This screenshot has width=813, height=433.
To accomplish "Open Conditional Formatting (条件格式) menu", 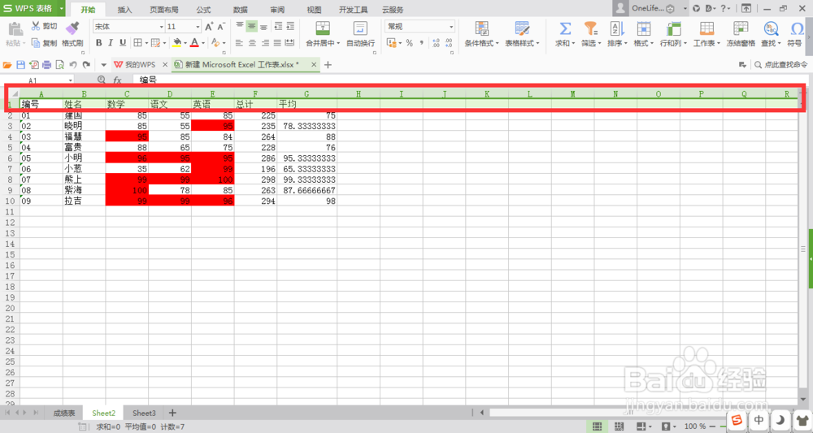I will click(481, 34).
